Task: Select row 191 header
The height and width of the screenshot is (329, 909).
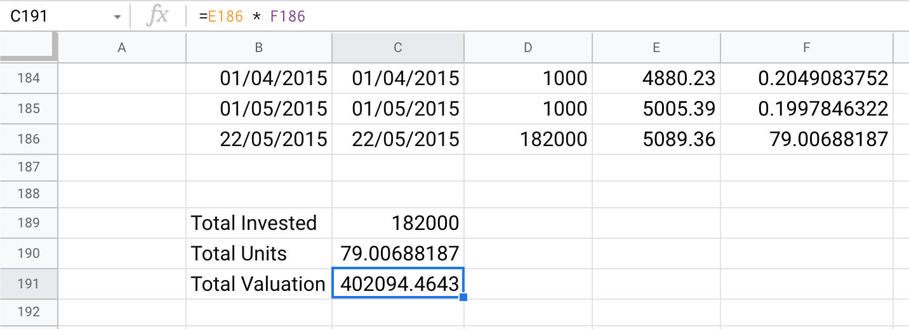Action: pos(29,284)
